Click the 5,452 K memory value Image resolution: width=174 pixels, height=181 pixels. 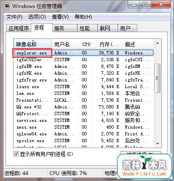110,140
